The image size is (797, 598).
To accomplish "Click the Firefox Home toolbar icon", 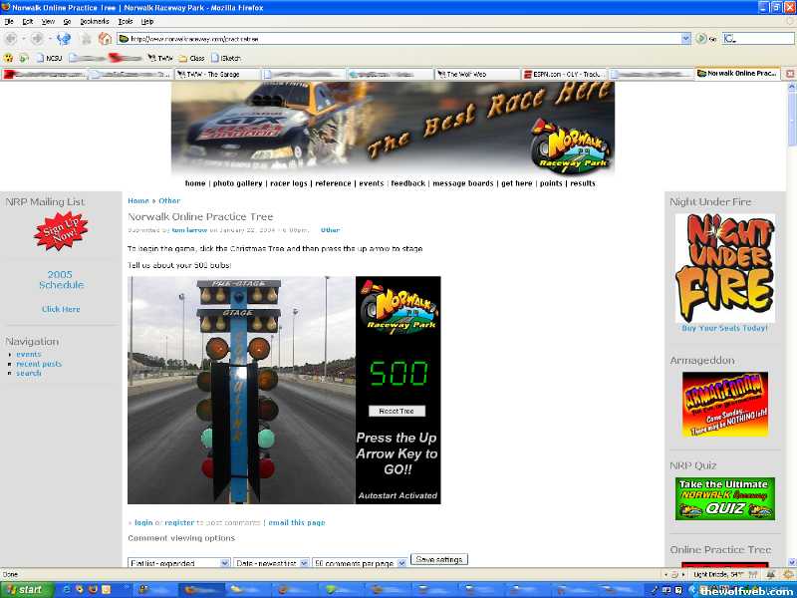I will (105, 39).
